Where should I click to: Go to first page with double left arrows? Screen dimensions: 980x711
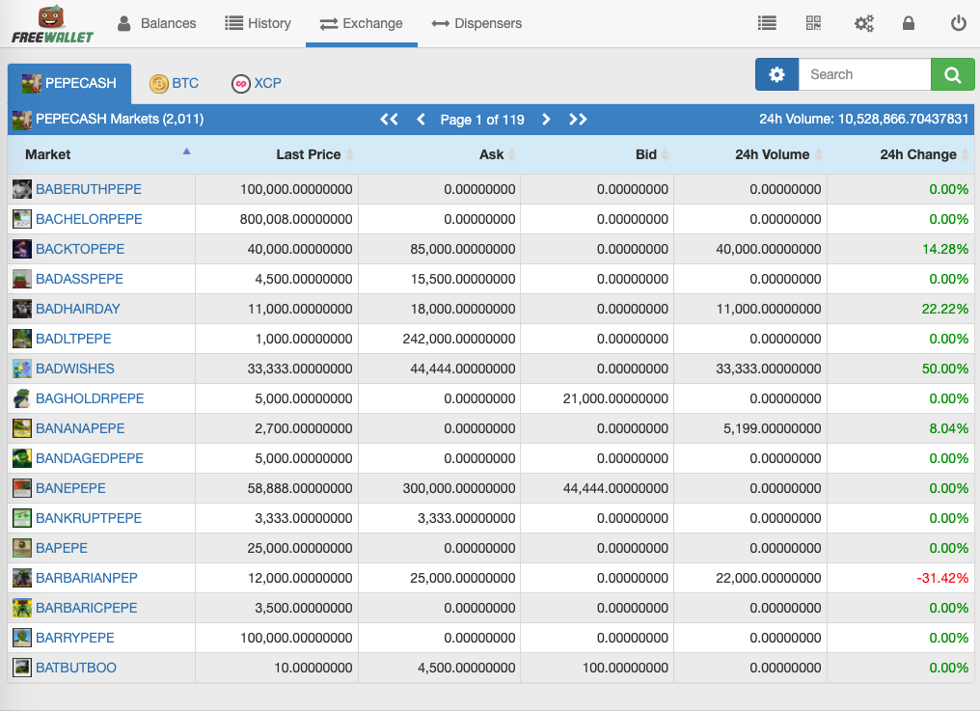(389, 119)
